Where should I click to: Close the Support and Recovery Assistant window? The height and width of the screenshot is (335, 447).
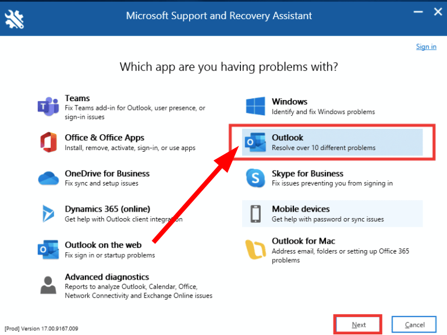[438, 12]
